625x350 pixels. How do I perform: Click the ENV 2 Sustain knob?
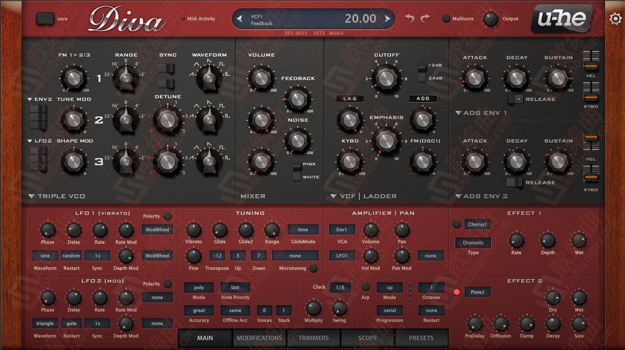click(x=558, y=161)
